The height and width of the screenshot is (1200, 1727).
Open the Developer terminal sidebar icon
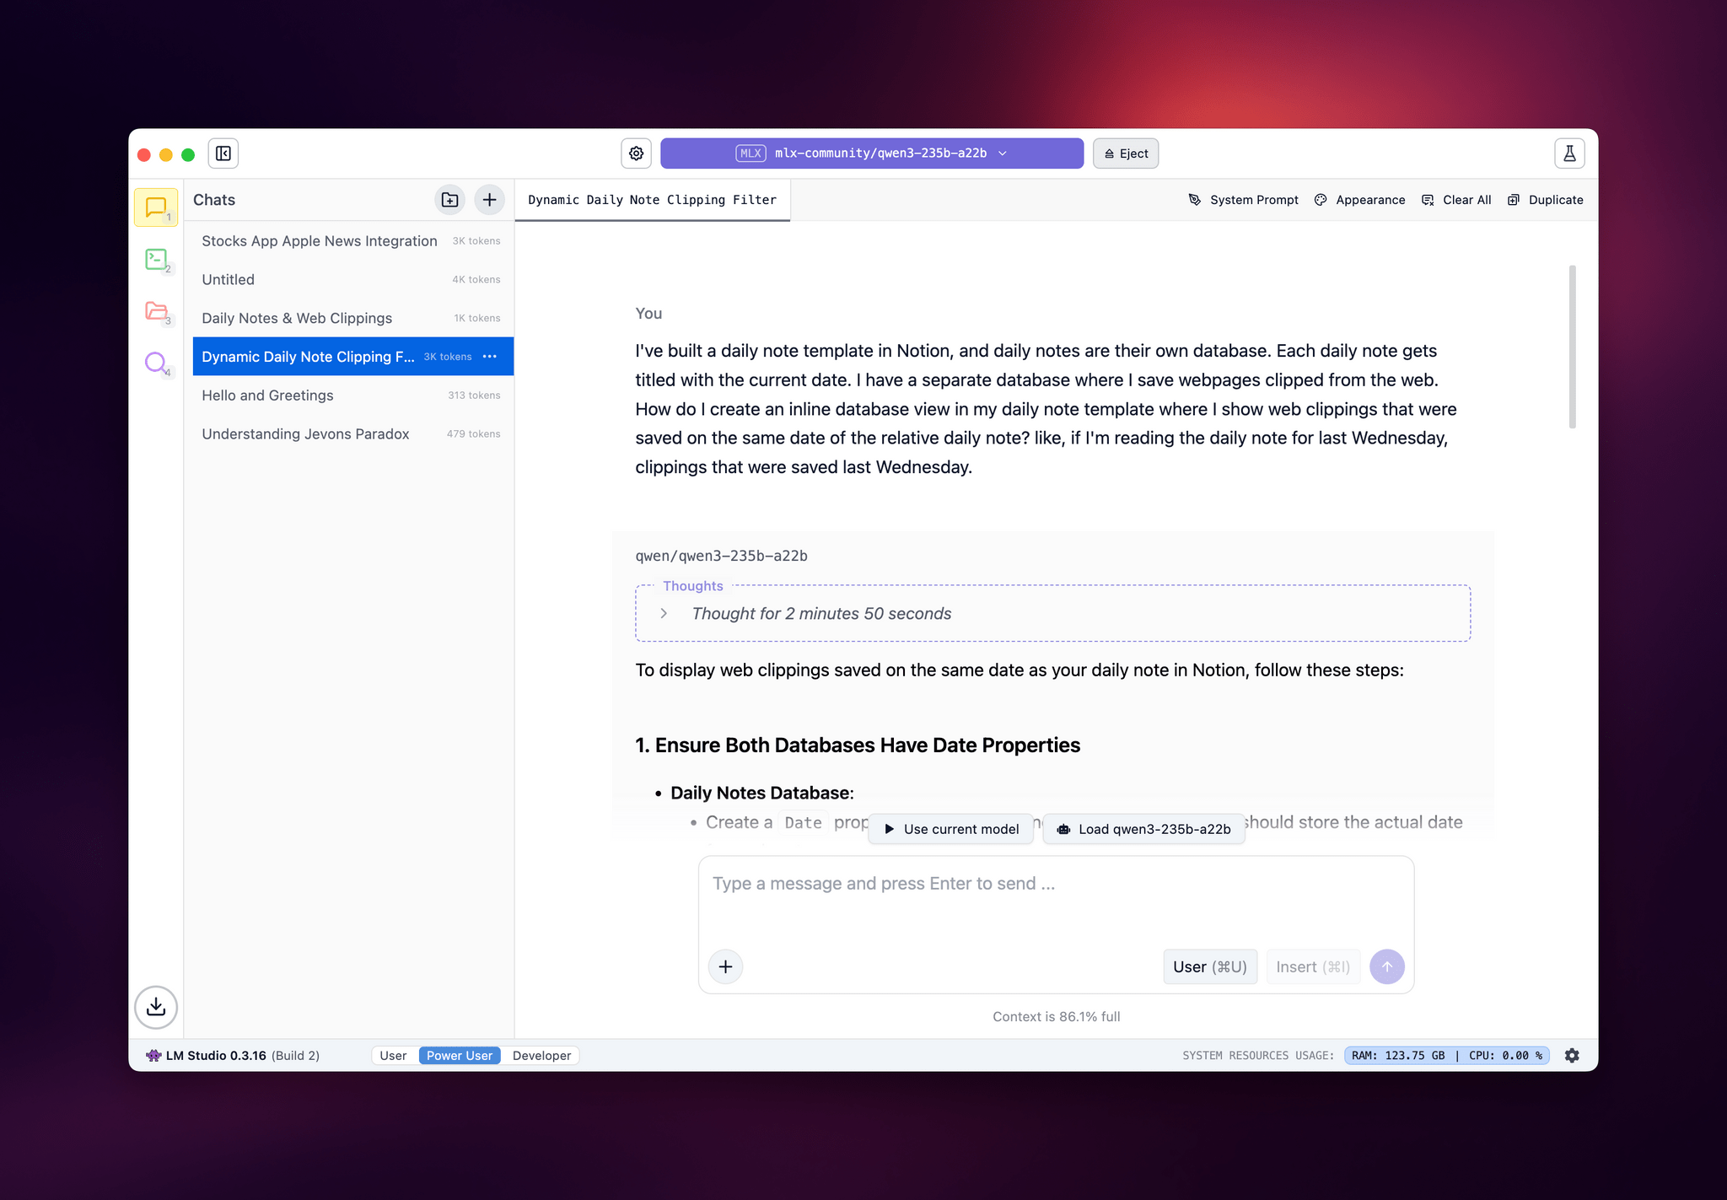click(x=156, y=259)
